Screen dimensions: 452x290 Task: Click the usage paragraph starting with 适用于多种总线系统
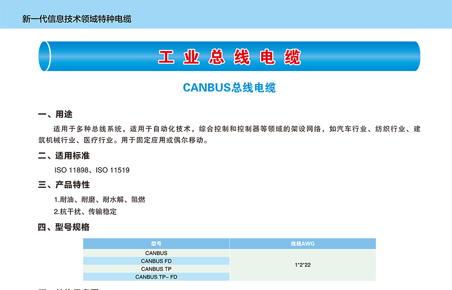click(x=237, y=129)
